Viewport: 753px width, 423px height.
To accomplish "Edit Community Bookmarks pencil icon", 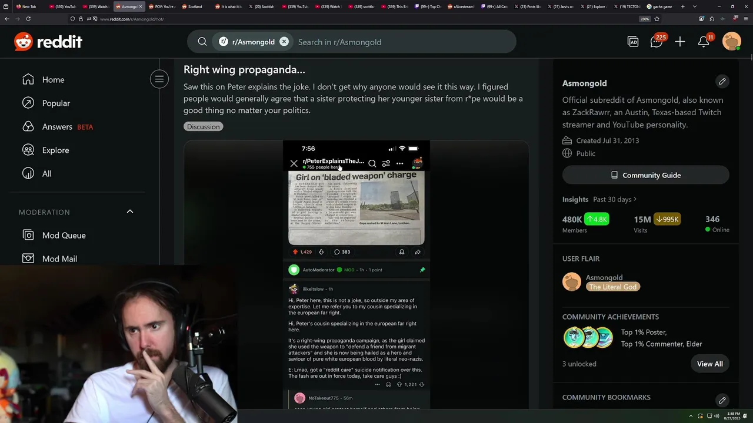I will click(722, 400).
